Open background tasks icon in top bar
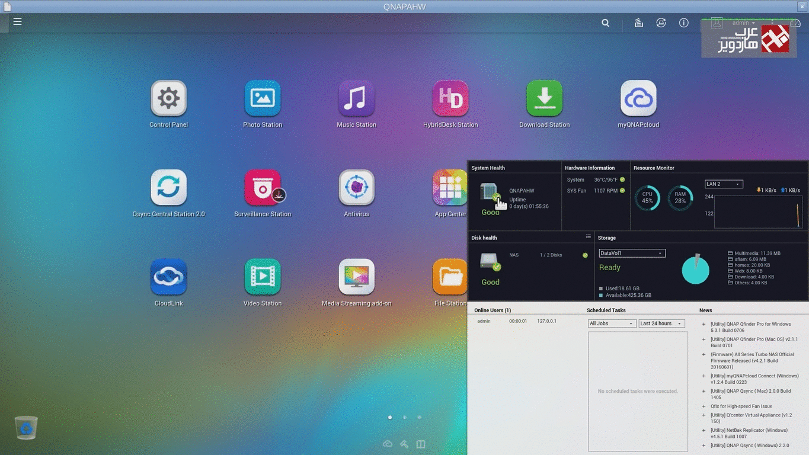This screenshot has height=455, width=809. tap(639, 23)
